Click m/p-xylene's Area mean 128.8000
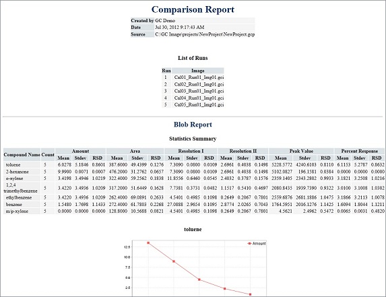Screen dimensions: 386x297 [x=118, y=211]
